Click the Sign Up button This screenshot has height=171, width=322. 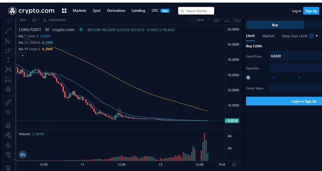311,11
